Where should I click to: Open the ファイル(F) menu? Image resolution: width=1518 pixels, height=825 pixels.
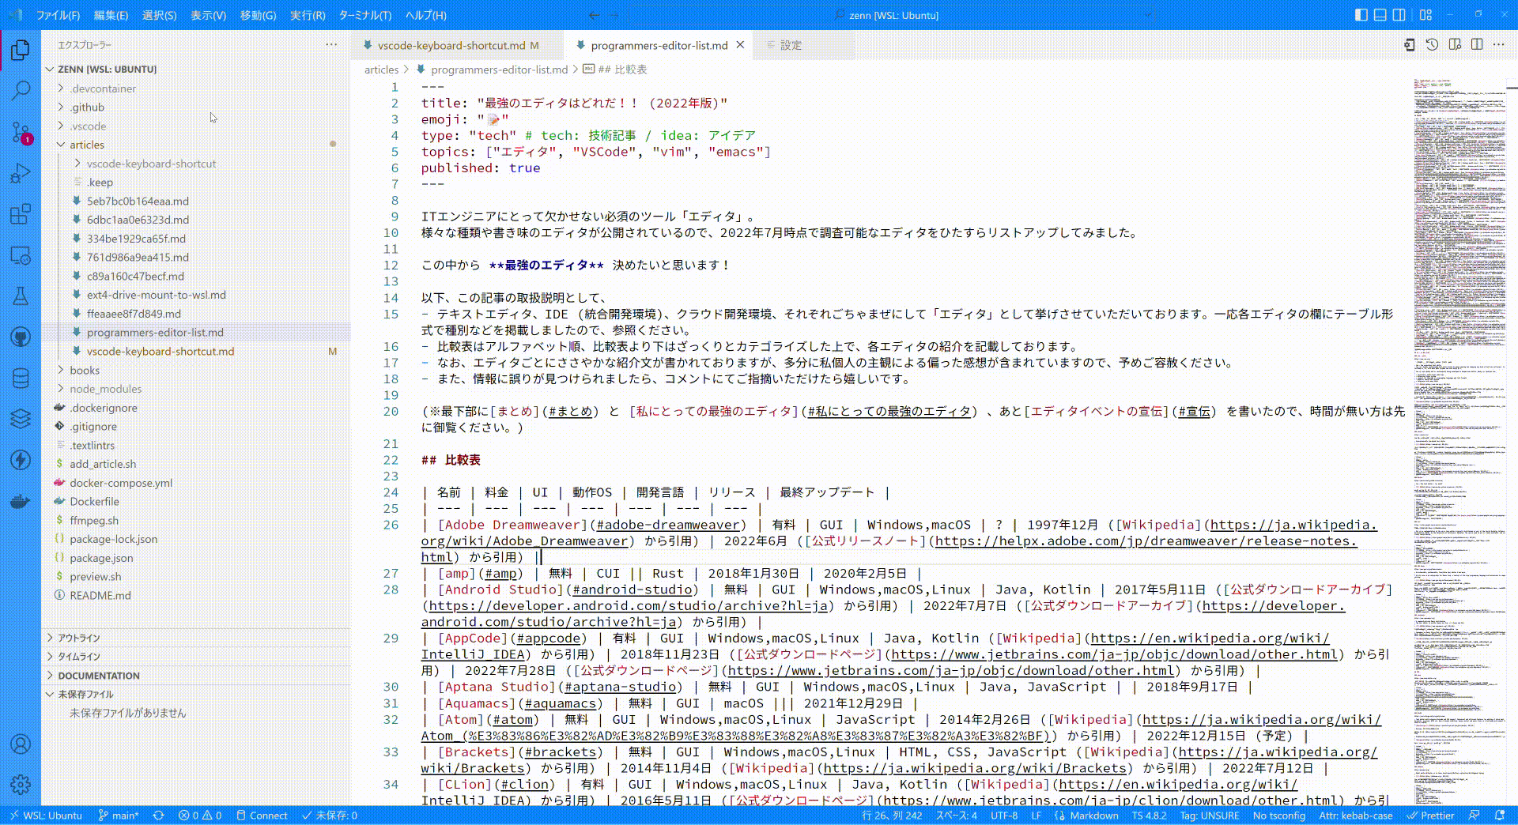tap(58, 15)
